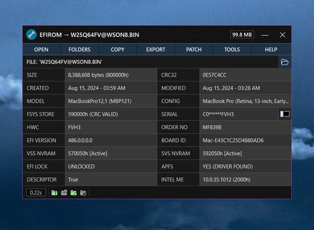Click the 0.22s load time box

tap(36, 193)
